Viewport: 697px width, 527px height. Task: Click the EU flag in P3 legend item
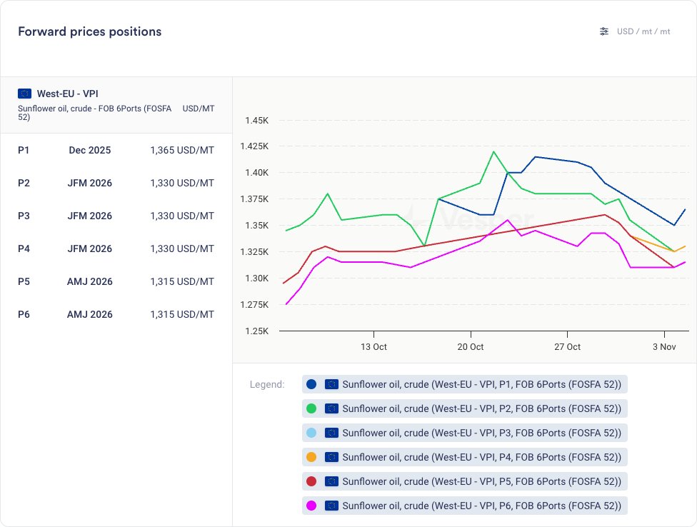tap(331, 433)
